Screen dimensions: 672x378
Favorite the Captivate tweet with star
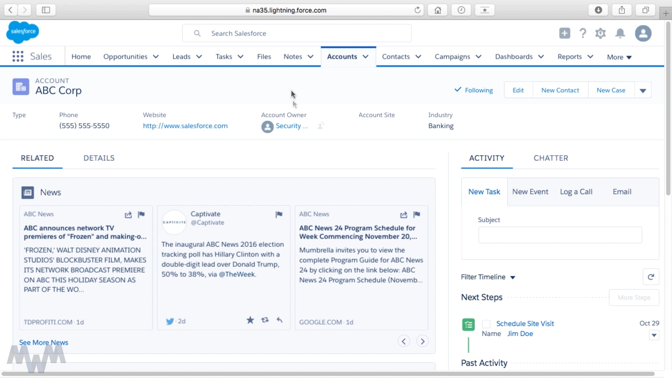[250, 320]
